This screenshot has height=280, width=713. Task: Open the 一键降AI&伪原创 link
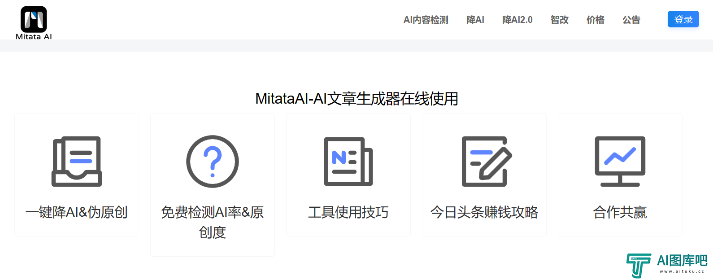[77, 212]
